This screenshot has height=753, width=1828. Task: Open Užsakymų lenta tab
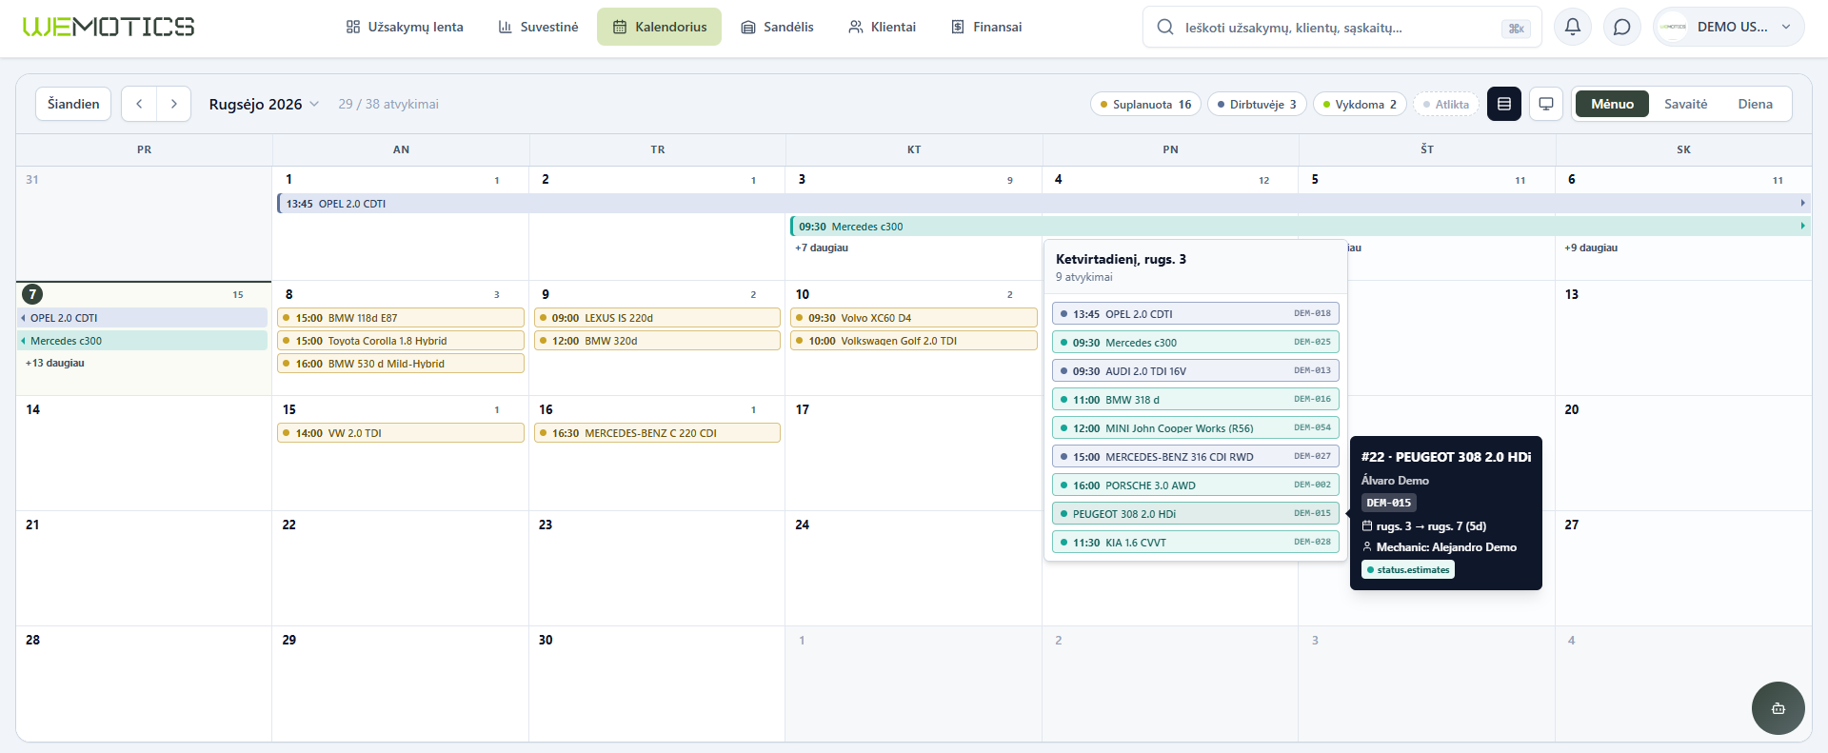click(405, 27)
